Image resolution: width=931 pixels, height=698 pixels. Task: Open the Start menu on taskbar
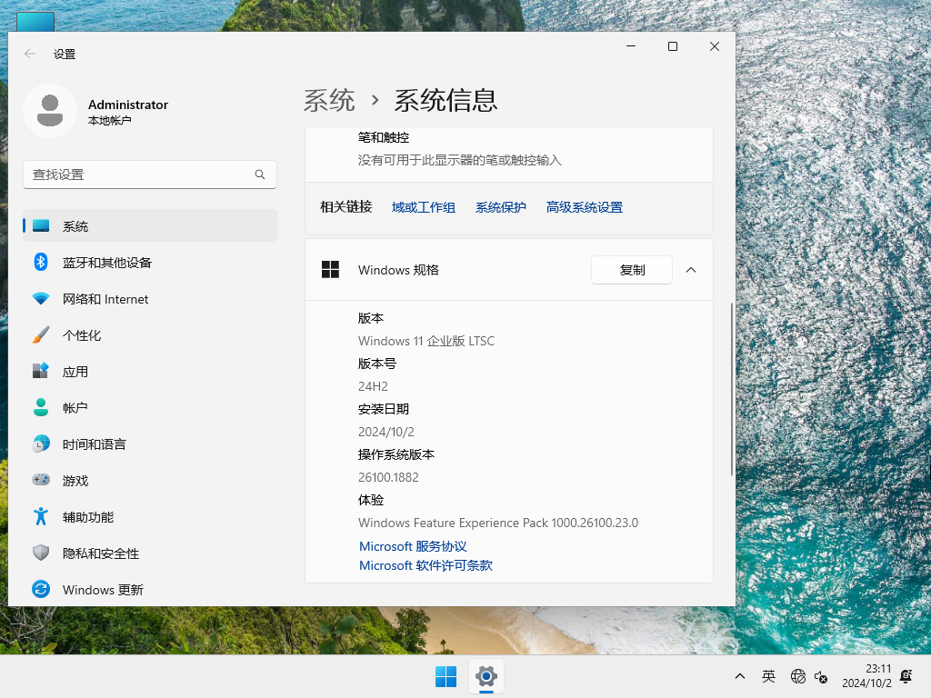445,676
